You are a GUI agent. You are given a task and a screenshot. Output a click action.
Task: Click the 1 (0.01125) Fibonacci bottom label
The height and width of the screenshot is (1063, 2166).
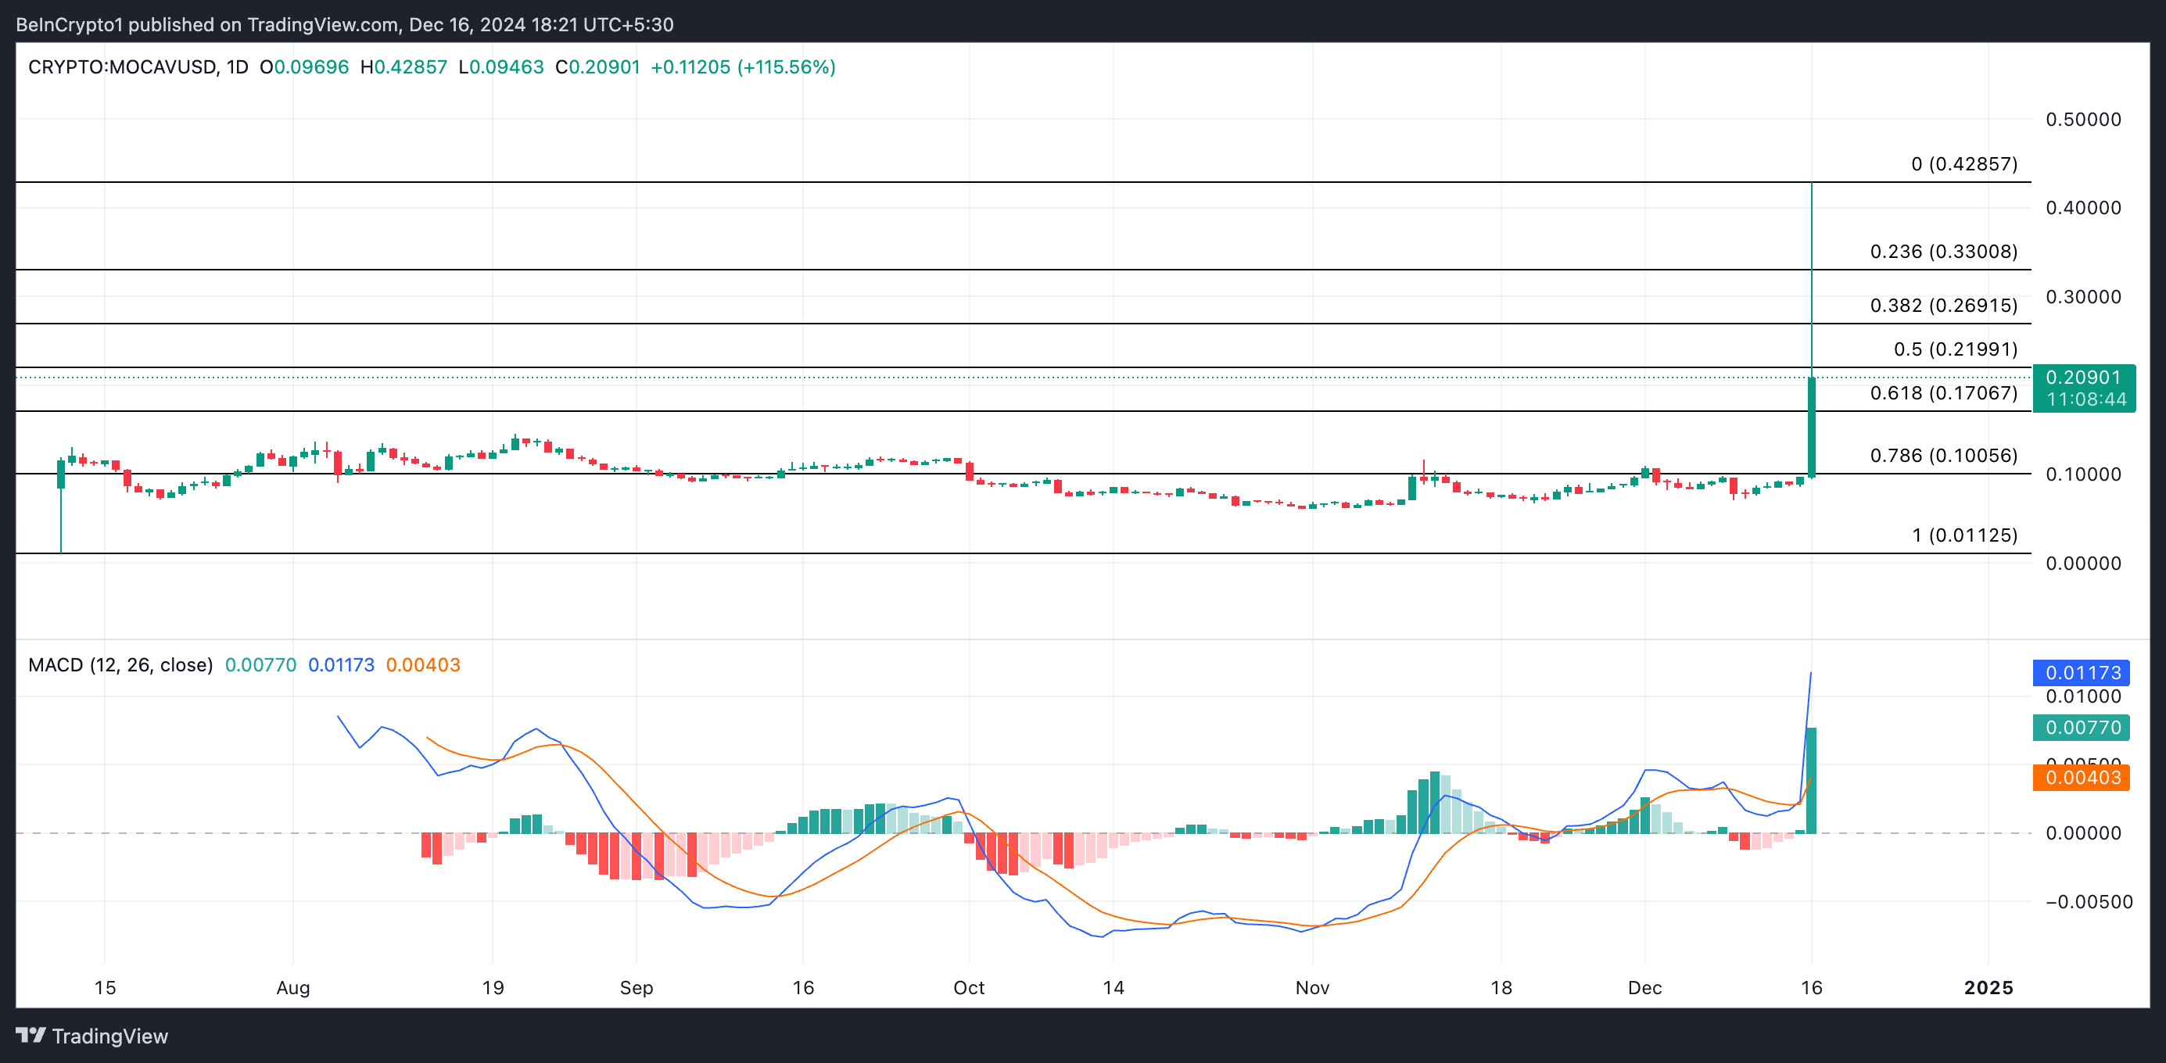point(1964,535)
